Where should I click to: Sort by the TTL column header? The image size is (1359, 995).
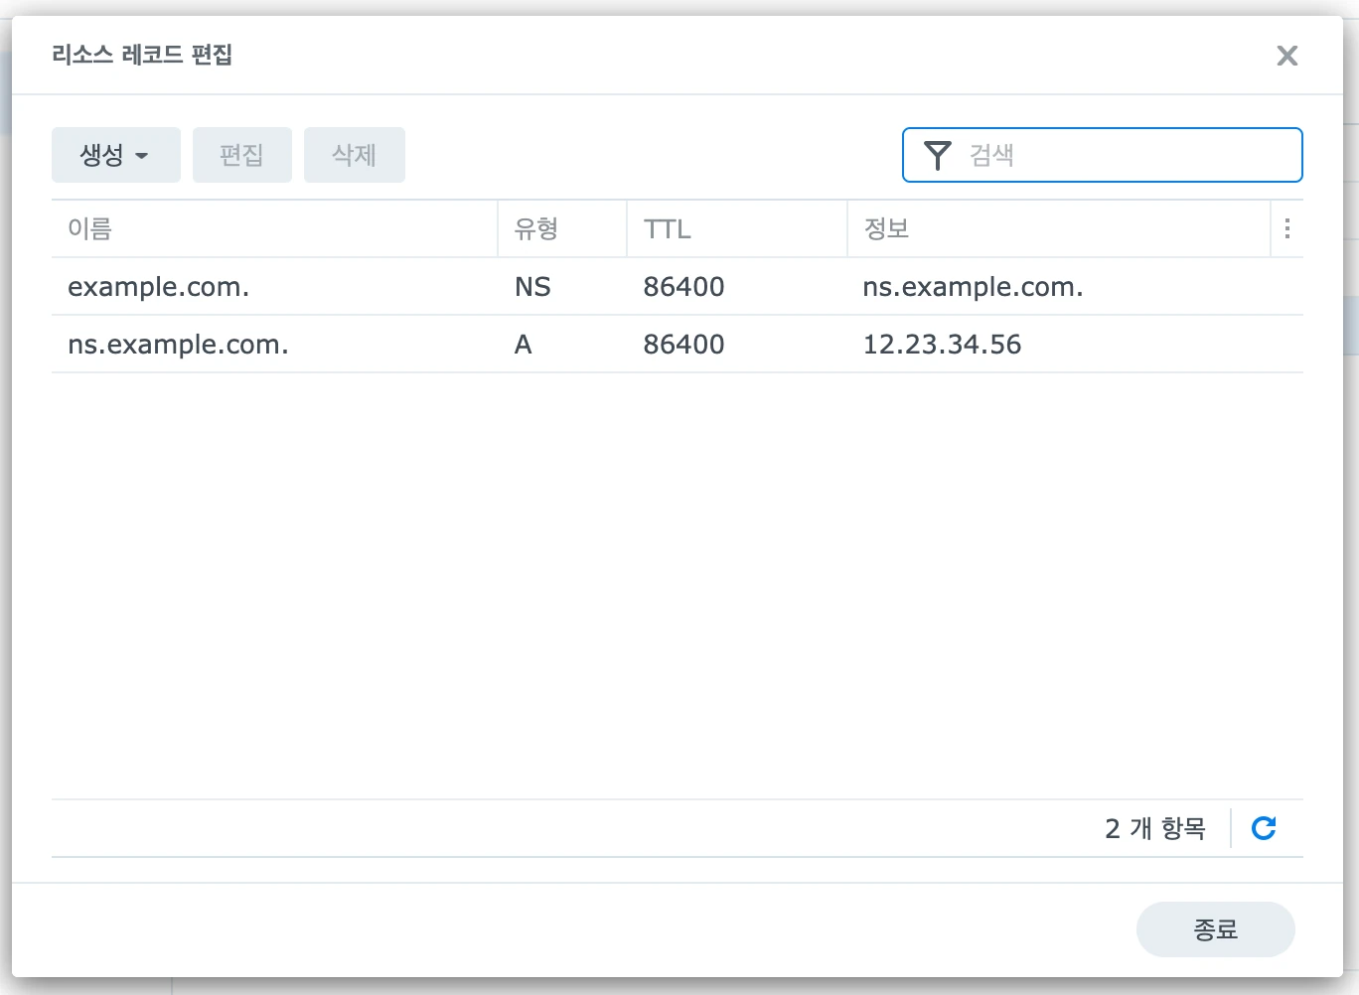[x=737, y=229]
